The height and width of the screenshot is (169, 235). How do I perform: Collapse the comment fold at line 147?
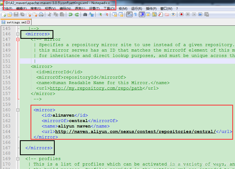(18, 39)
